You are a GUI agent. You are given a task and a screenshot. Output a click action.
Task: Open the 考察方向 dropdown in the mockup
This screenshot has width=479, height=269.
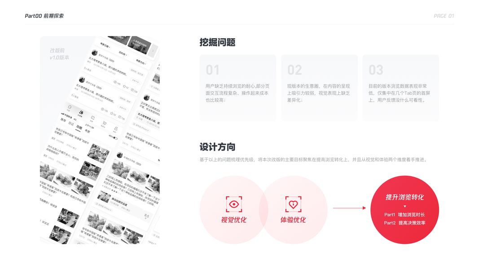[141, 62]
